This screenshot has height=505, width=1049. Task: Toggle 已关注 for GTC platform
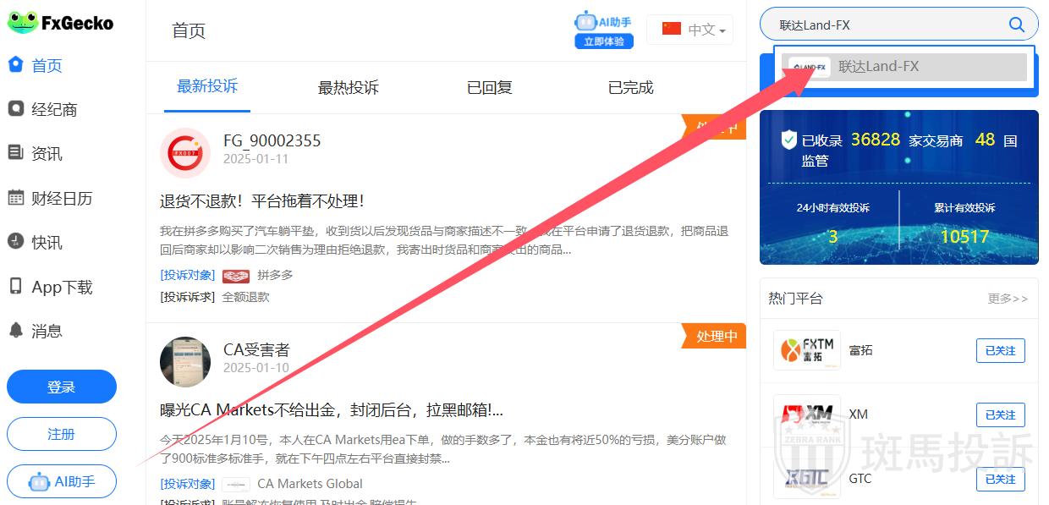[1000, 479]
